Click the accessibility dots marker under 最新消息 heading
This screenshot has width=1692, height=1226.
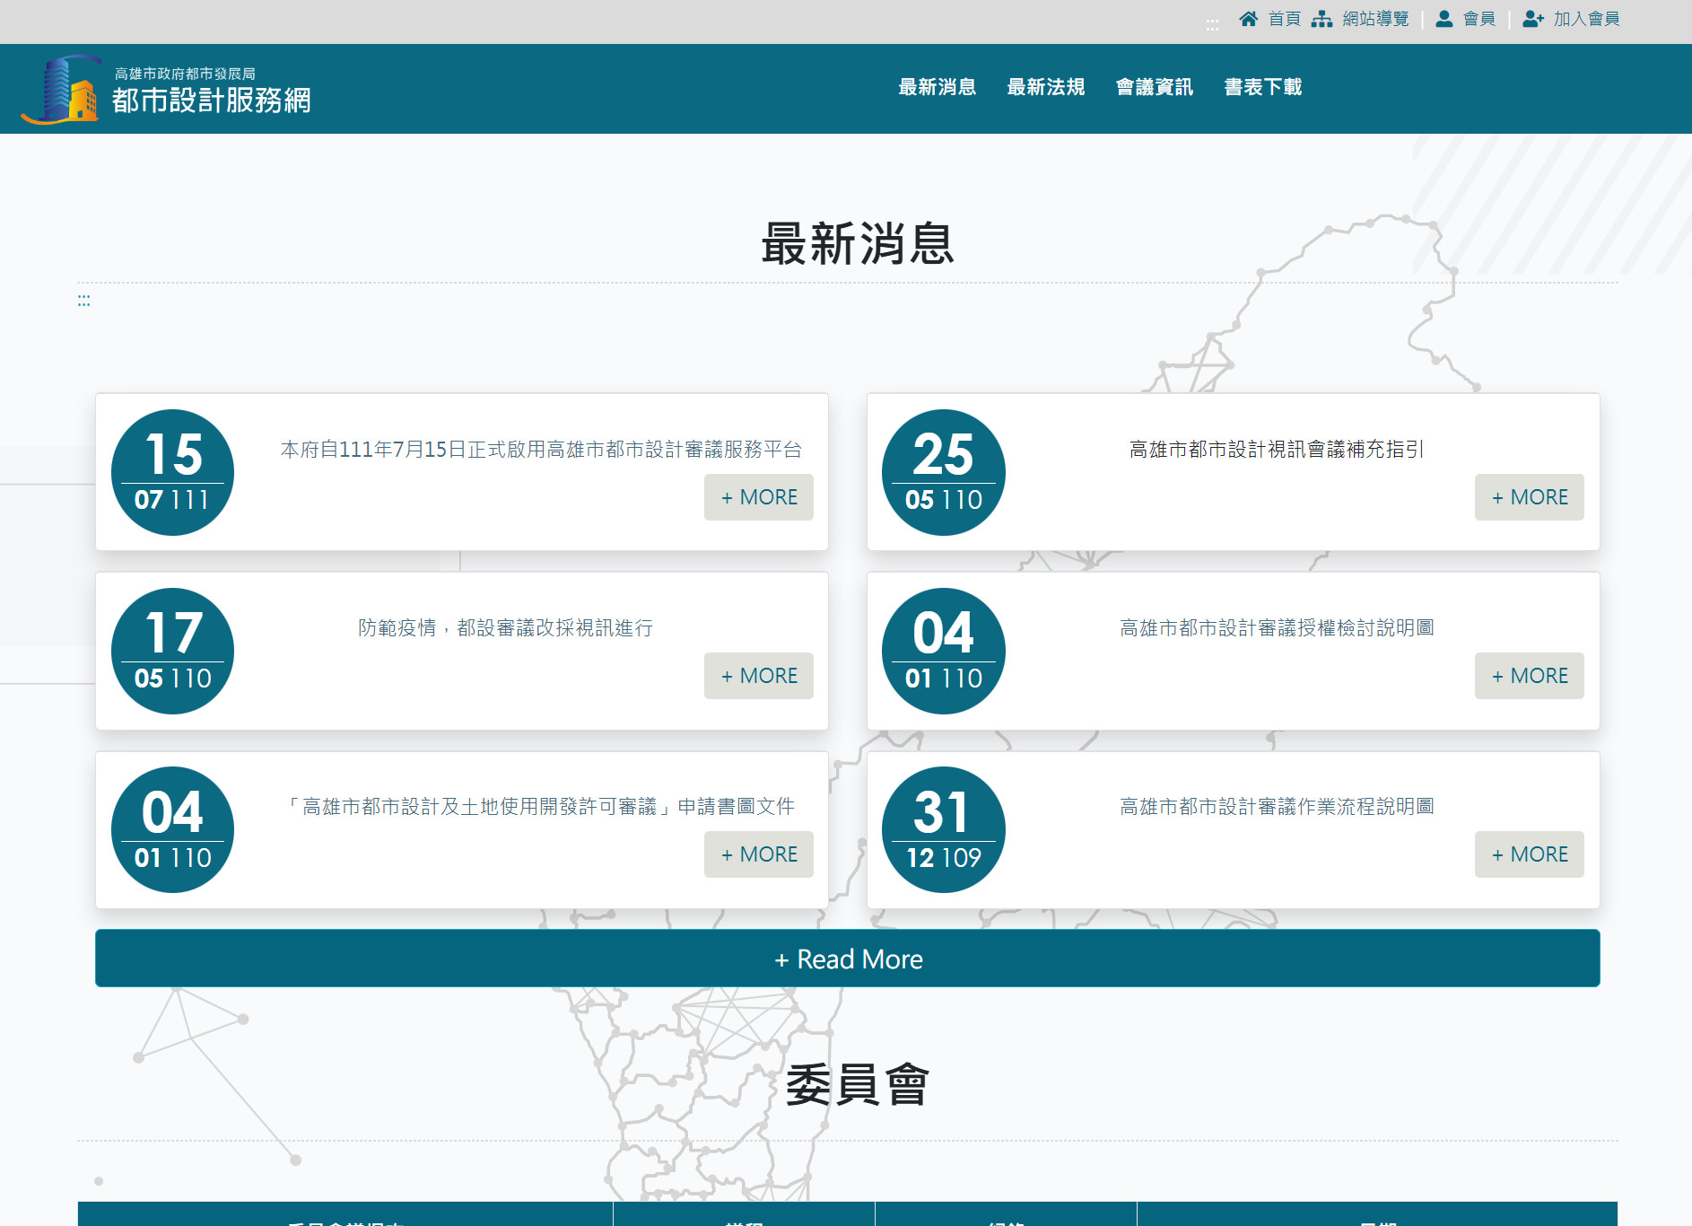pyautogui.click(x=83, y=301)
